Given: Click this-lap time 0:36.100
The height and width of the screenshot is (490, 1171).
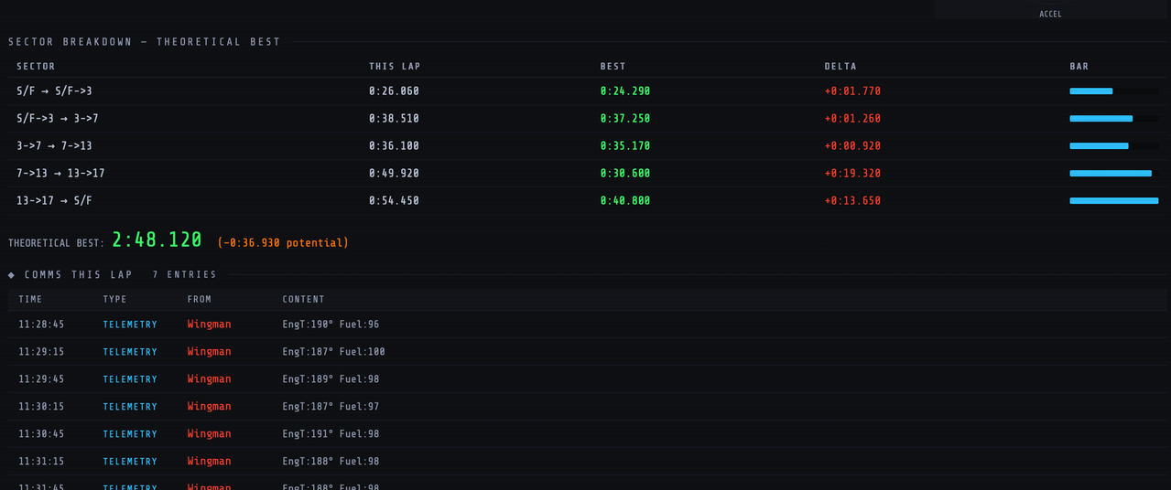Looking at the screenshot, I should (394, 146).
